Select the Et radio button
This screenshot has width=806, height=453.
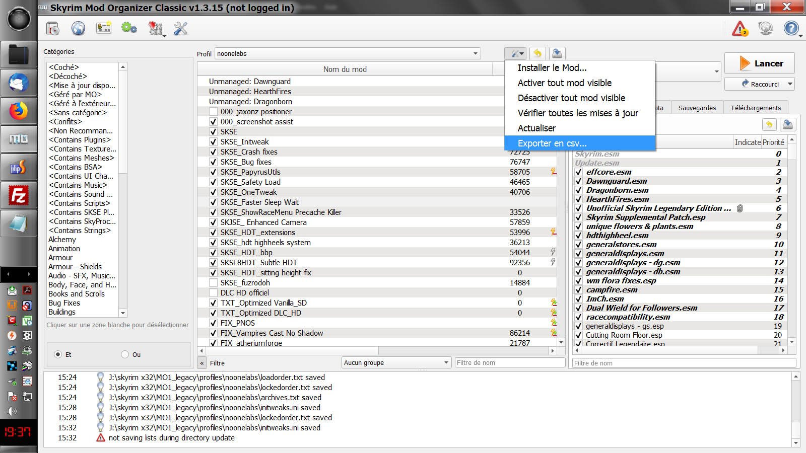(x=58, y=354)
